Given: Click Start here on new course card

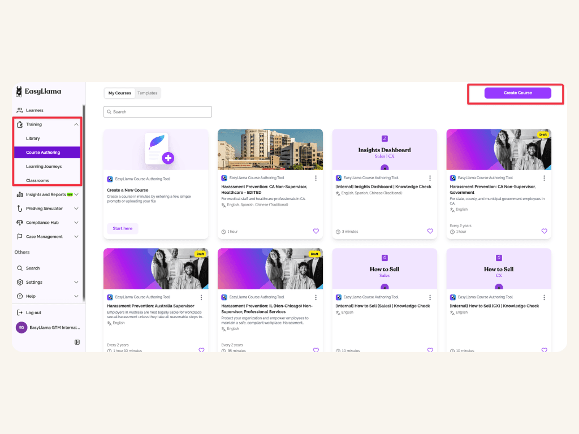Looking at the screenshot, I should click(123, 228).
